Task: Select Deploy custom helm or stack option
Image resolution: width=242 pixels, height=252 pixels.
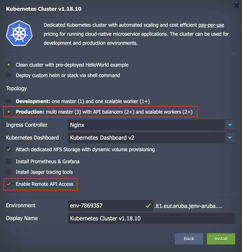Action: pos(9,75)
